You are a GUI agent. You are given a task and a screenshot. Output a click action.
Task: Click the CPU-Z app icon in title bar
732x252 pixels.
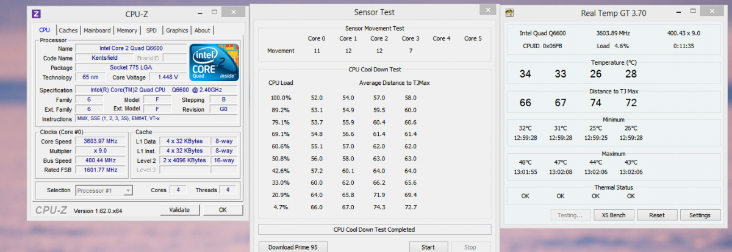point(36,13)
